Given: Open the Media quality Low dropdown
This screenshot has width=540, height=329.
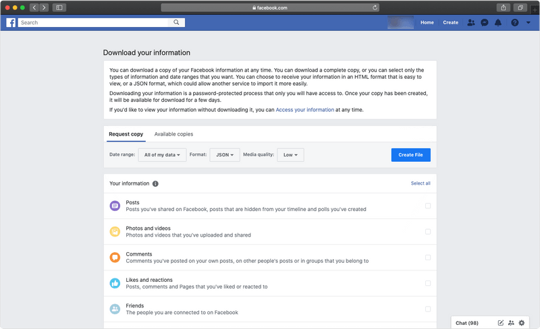Looking at the screenshot, I should coord(290,155).
